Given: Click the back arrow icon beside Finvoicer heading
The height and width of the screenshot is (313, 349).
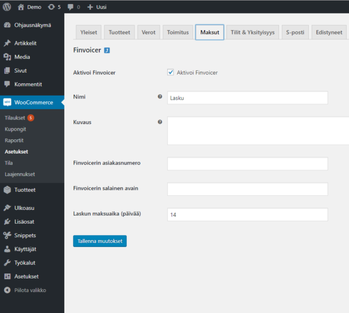Looking at the screenshot, I should click(x=107, y=50).
